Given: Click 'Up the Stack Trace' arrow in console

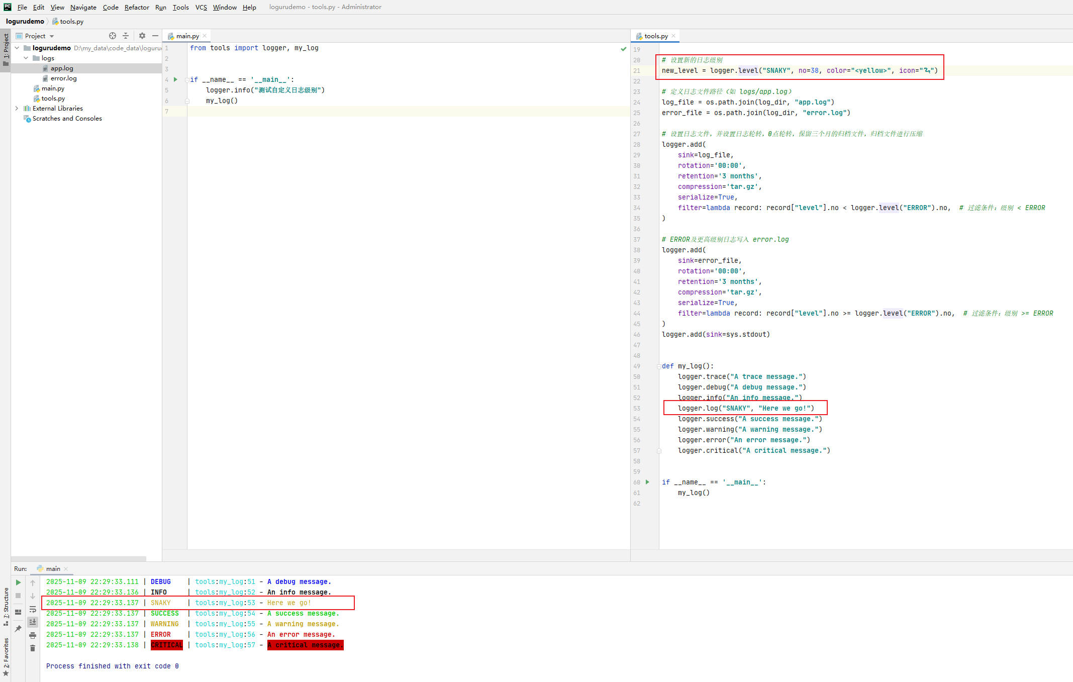Looking at the screenshot, I should (x=33, y=583).
